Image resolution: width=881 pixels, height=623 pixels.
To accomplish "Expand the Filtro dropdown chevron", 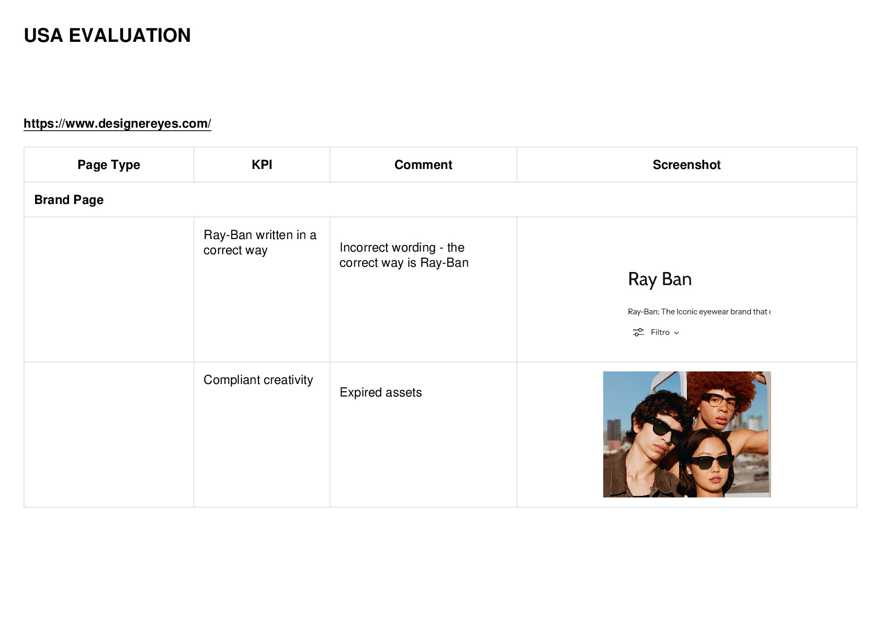I will pos(676,333).
